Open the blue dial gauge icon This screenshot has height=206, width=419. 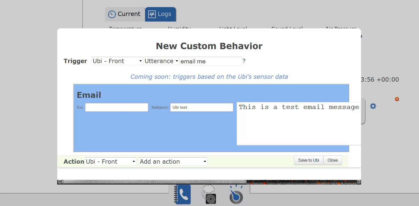[x=236, y=194]
